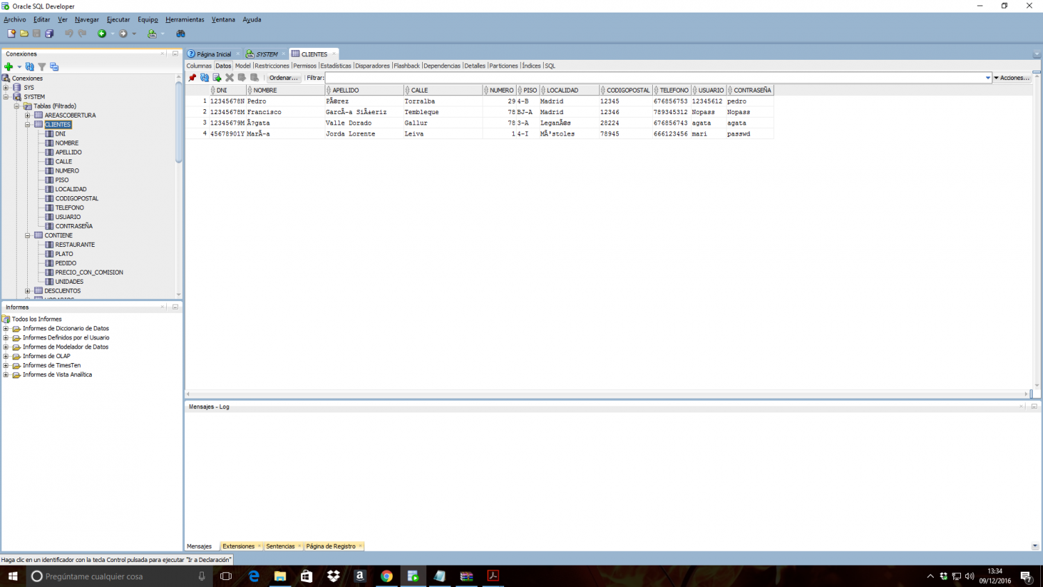Open the Filtrar history dropdown arrow
The height and width of the screenshot is (587, 1043).
[x=987, y=78]
